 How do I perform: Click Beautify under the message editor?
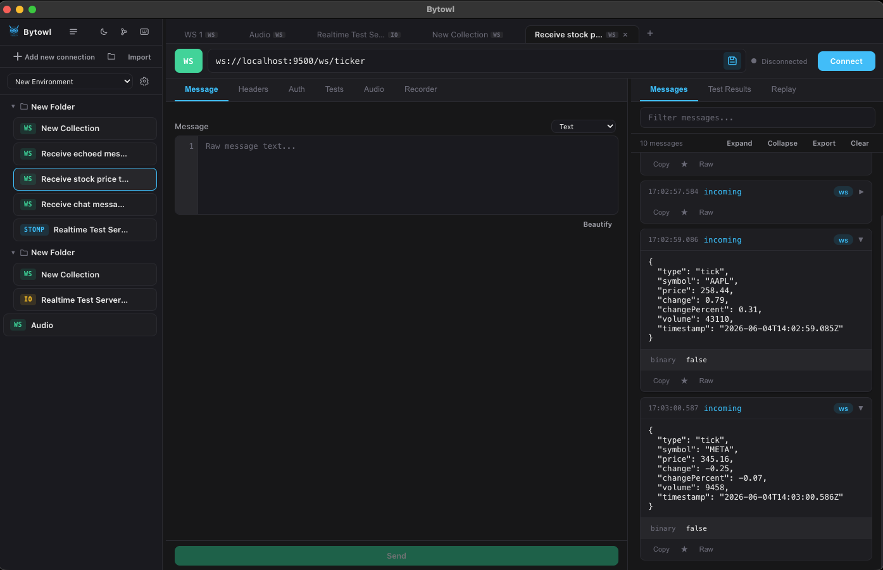(x=598, y=224)
